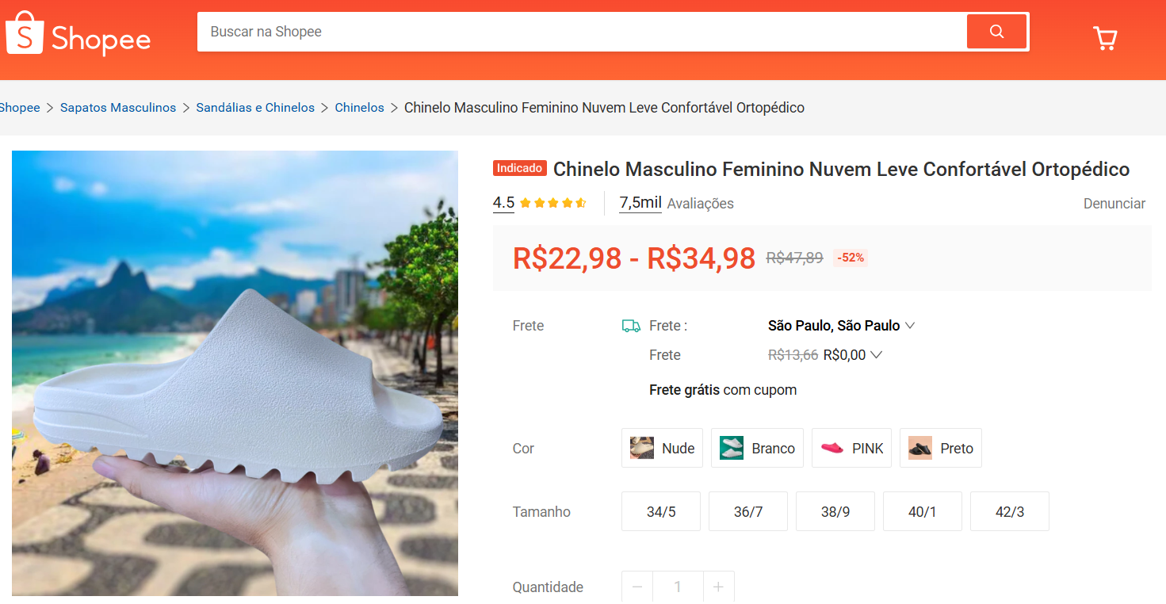Open the 7,5mil Avaliações reviews
The width and height of the screenshot is (1166, 604).
[x=640, y=202]
